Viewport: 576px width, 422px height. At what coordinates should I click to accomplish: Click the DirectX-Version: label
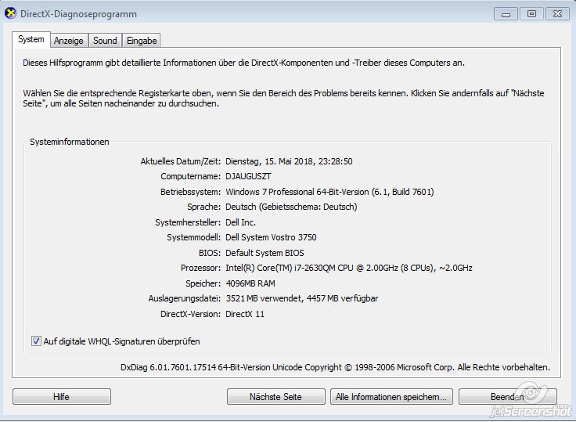pyautogui.click(x=191, y=314)
